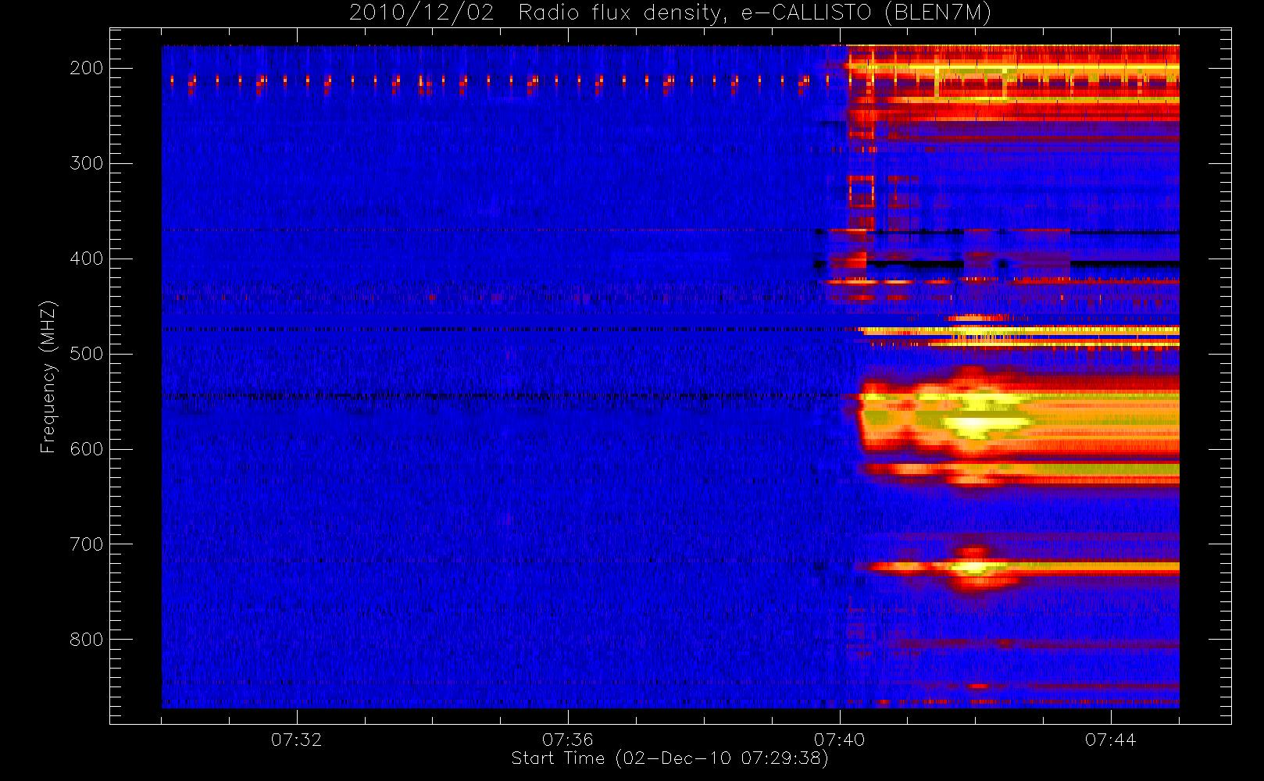Click the 800 frequency tick label
The image size is (1264, 781).
(86, 640)
